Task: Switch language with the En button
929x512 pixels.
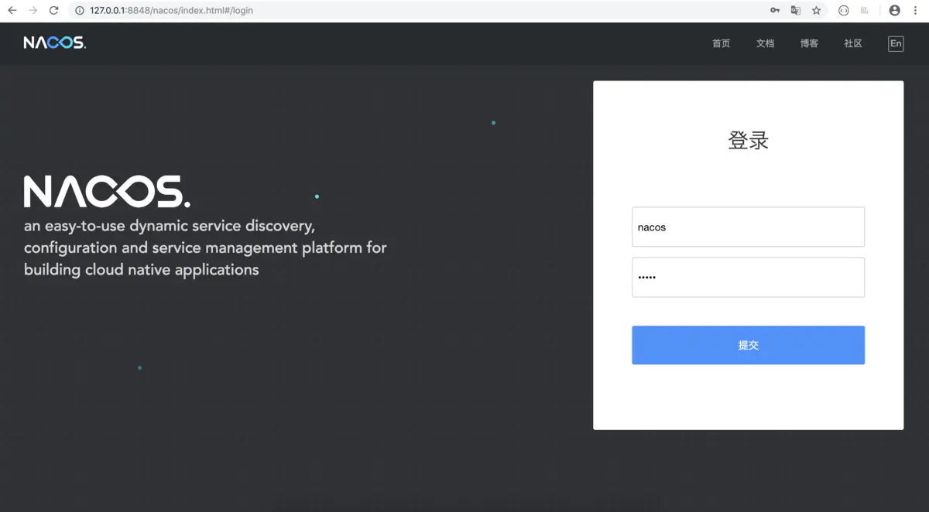Action: [x=896, y=43]
